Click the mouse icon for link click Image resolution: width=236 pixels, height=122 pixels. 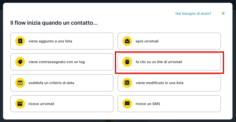tap(127, 62)
